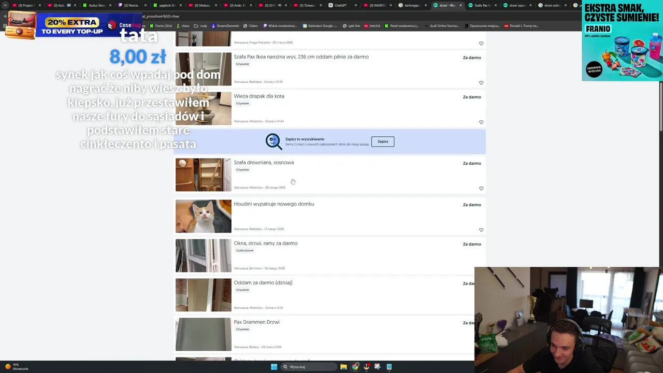The image size is (663, 373).
Task: Open listing Szafa drewniana, sosnowa
Action: (x=264, y=163)
